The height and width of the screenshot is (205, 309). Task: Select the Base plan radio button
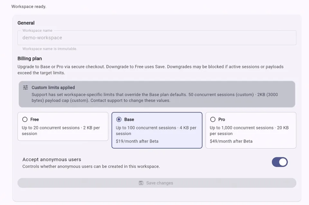tap(119, 119)
